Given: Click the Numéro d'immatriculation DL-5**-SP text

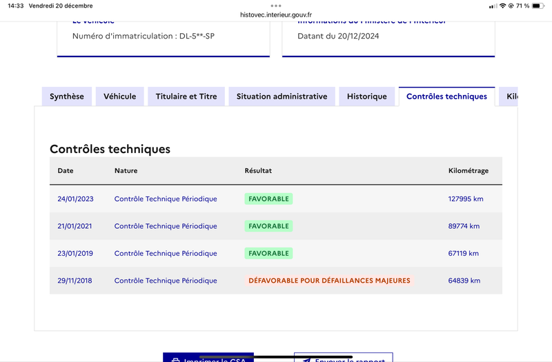Looking at the screenshot, I should [x=144, y=36].
